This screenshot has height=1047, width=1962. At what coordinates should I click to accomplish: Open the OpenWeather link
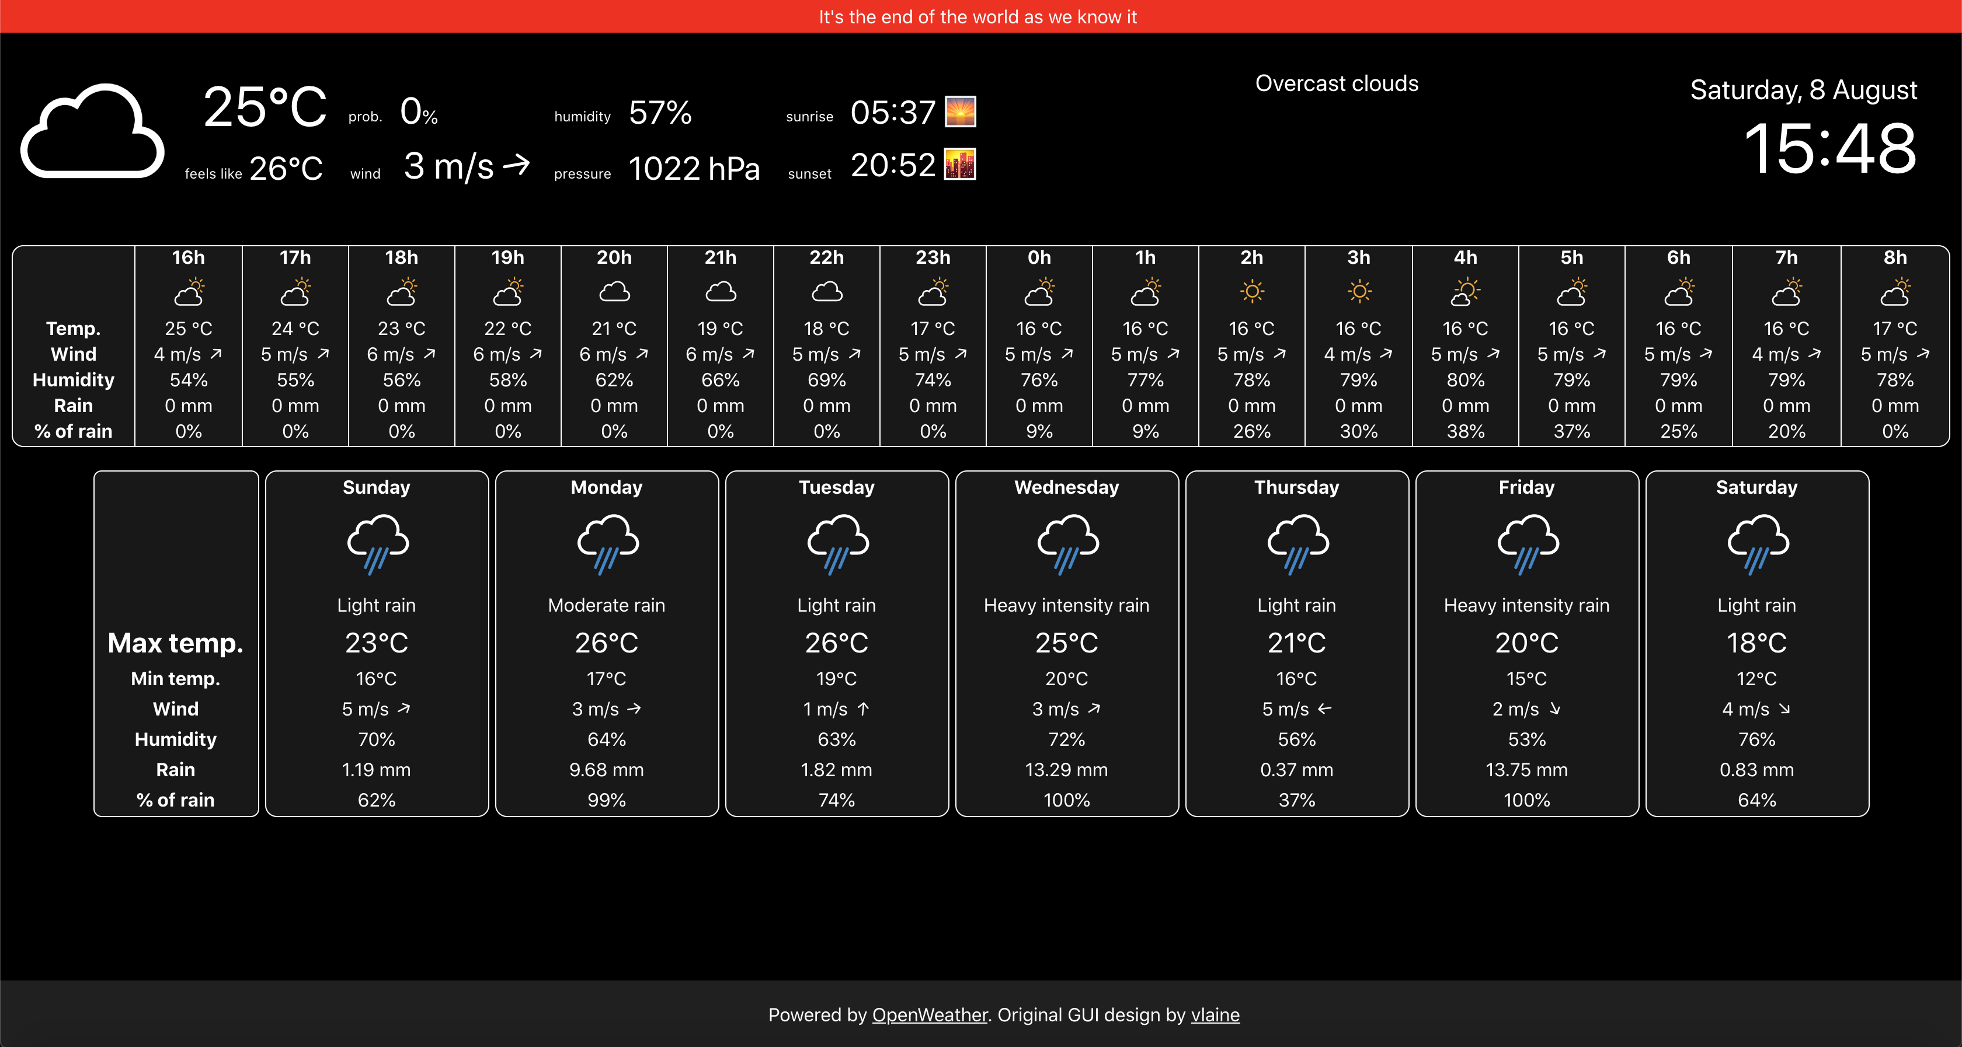point(929,1015)
